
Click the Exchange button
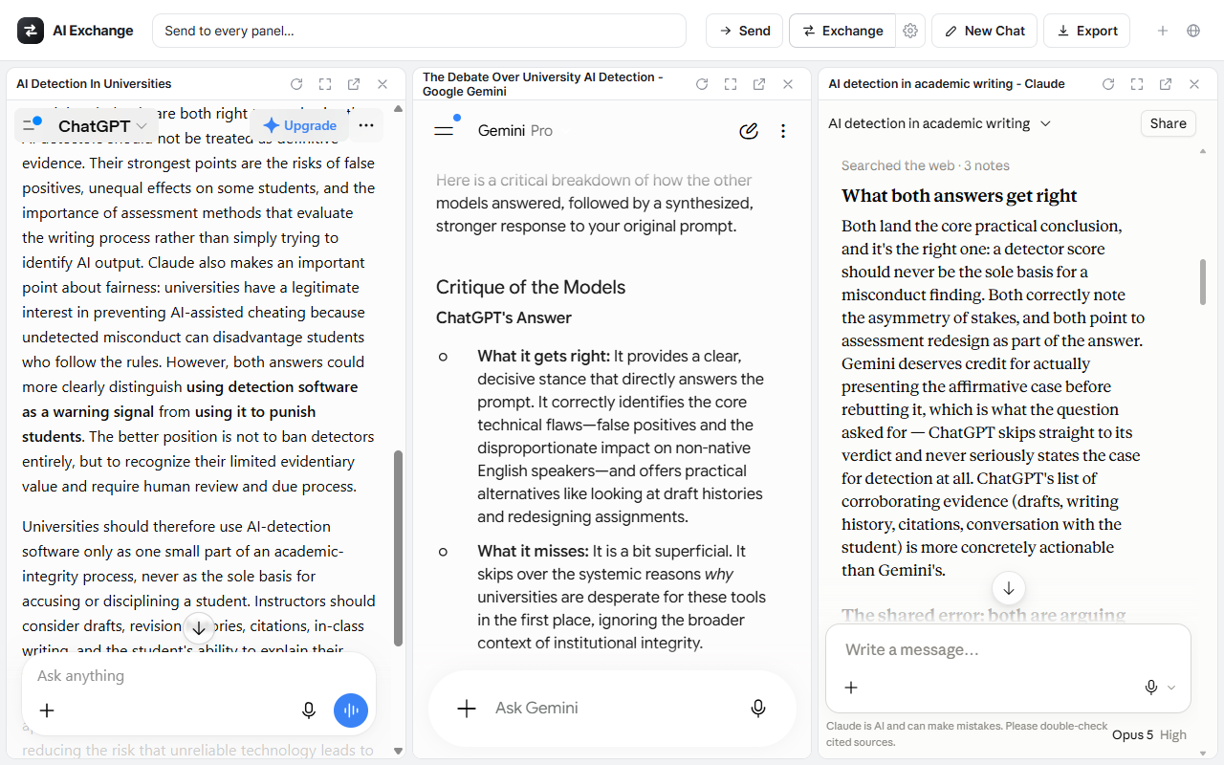[x=842, y=31]
